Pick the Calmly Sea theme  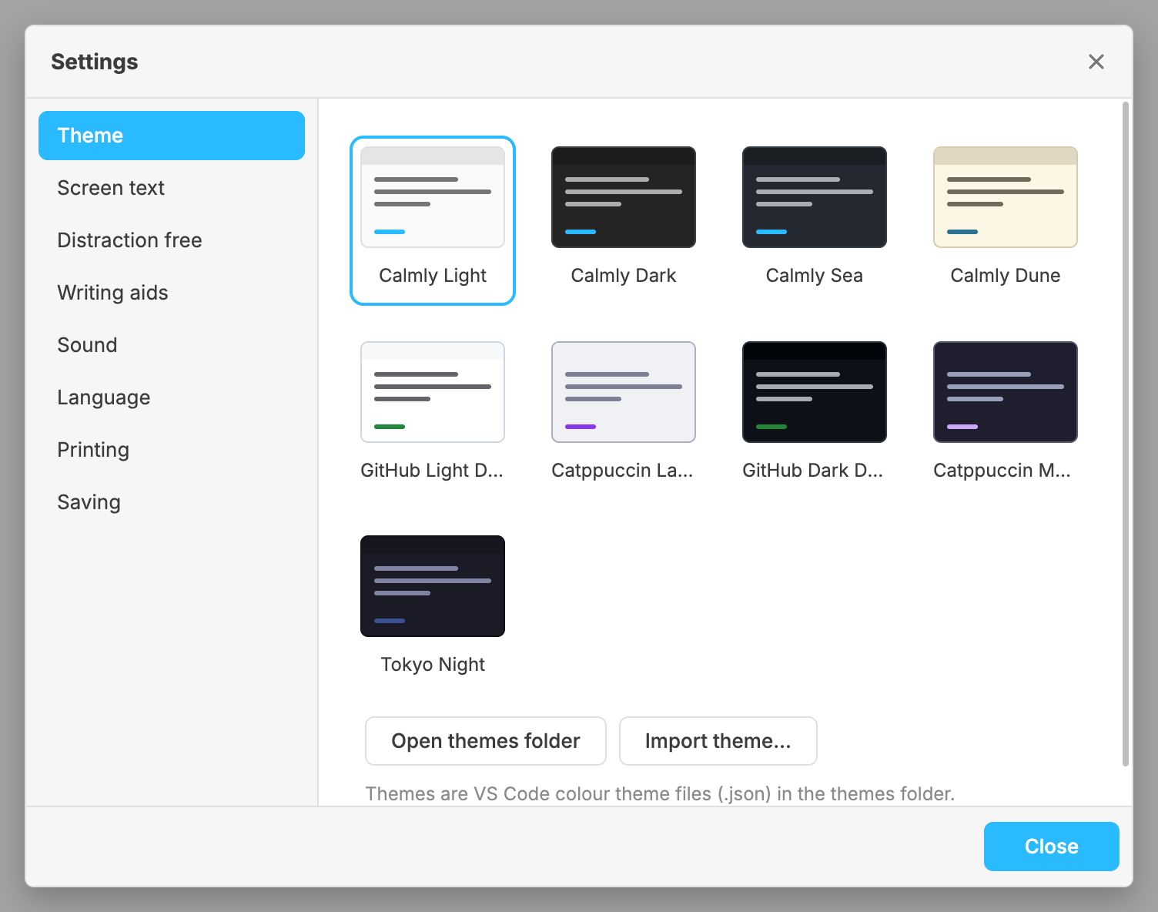(815, 220)
